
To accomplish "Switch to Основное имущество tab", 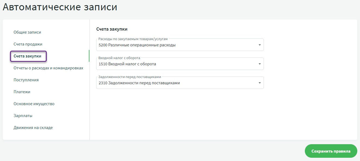I will tap(34, 104).
